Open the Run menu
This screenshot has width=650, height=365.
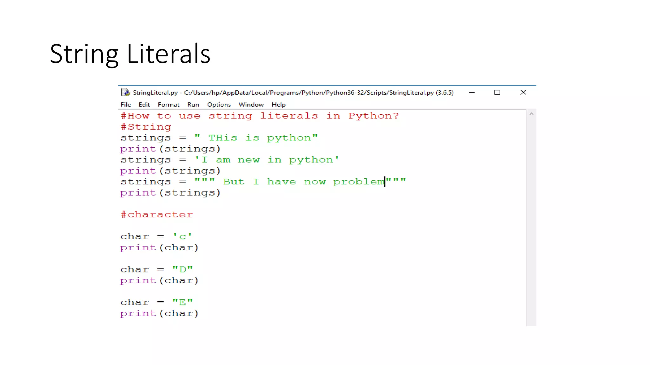(x=193, y=105)
